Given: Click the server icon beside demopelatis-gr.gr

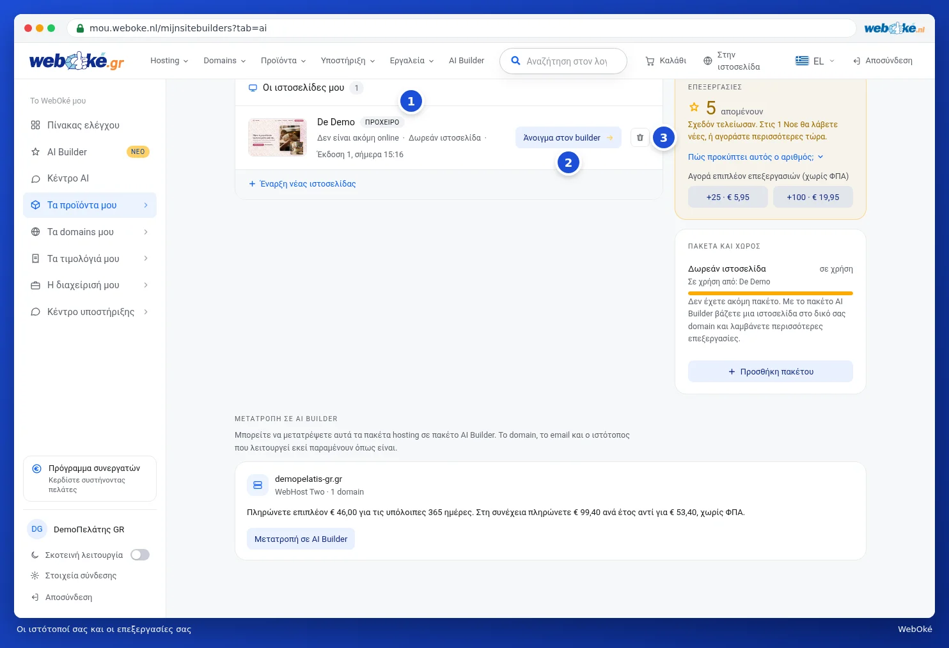Looking at the screenshot, I should [x=258, y=485].
